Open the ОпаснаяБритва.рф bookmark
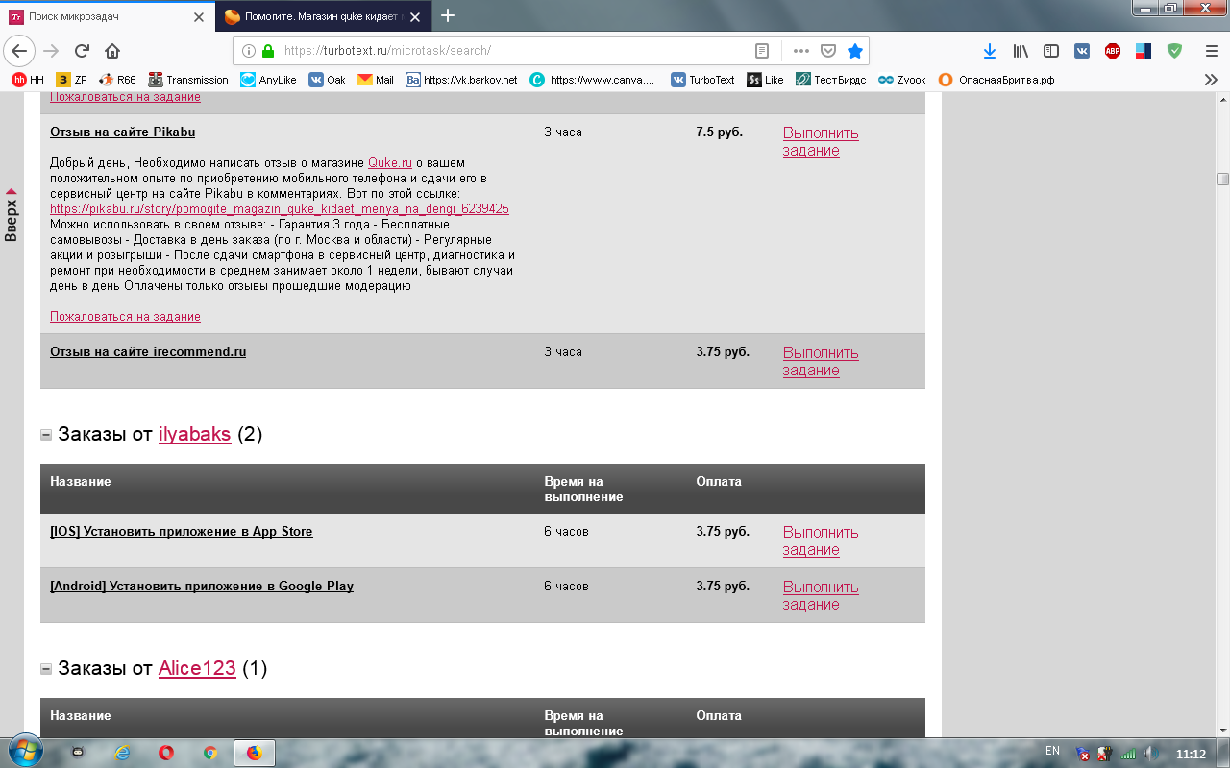 tap(996, 80)
